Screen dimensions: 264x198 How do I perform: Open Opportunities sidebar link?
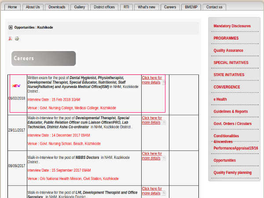[224, 160]
